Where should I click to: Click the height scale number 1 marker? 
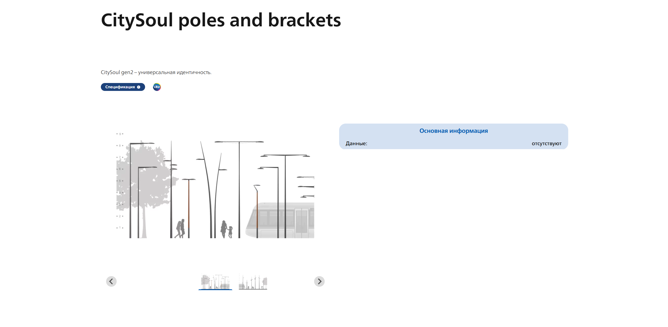tap(120, 227)
